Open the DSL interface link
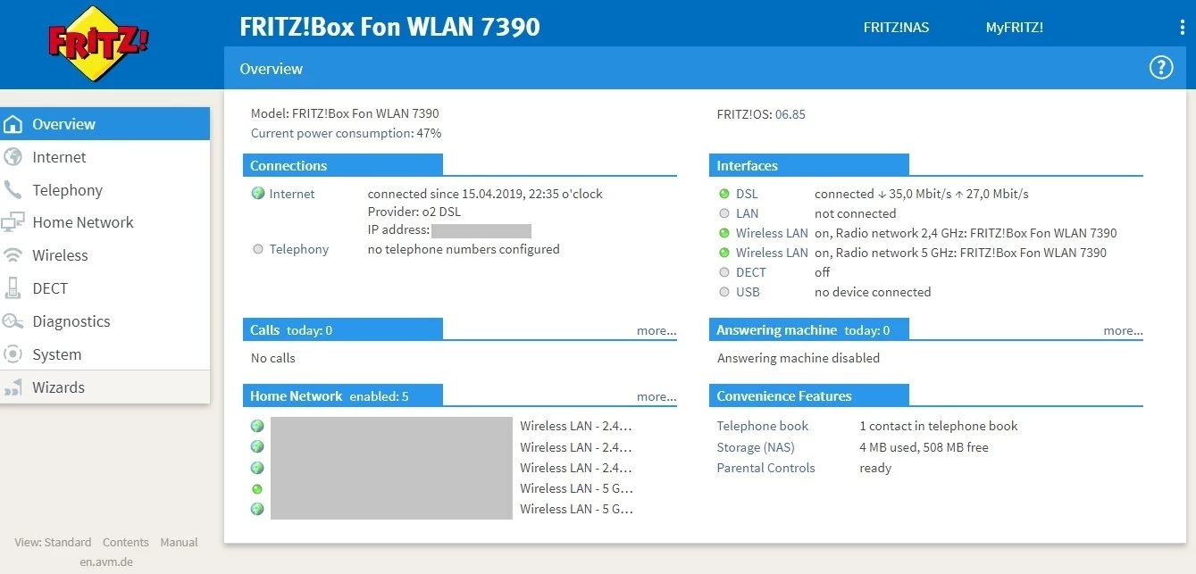The image size is (1196, 574). [x=747, y=194]
